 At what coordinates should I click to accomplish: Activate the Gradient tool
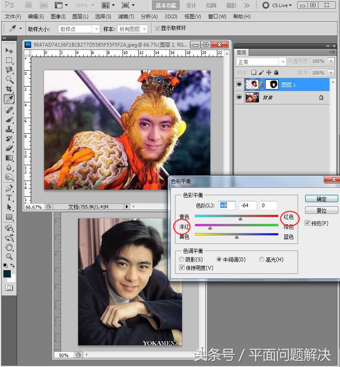(x=9, y=158)
